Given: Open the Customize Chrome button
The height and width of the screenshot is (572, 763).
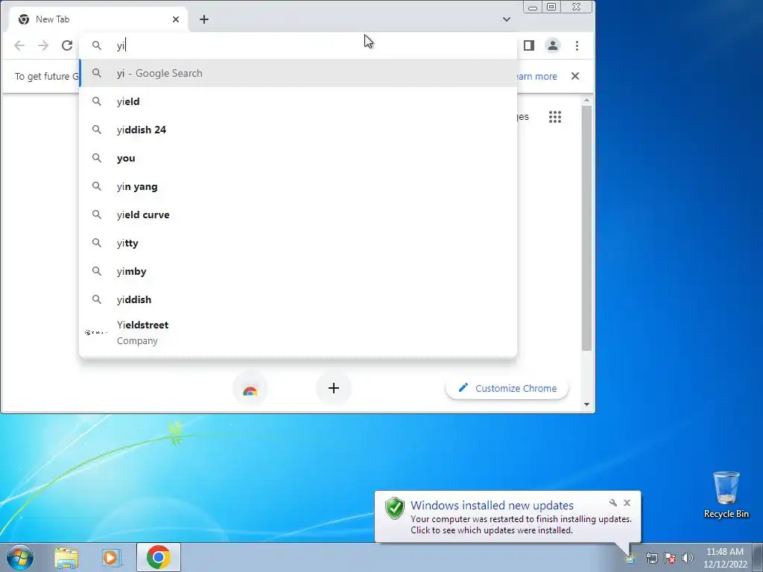Looking at the screenshot, I should [x=507, y=388].
